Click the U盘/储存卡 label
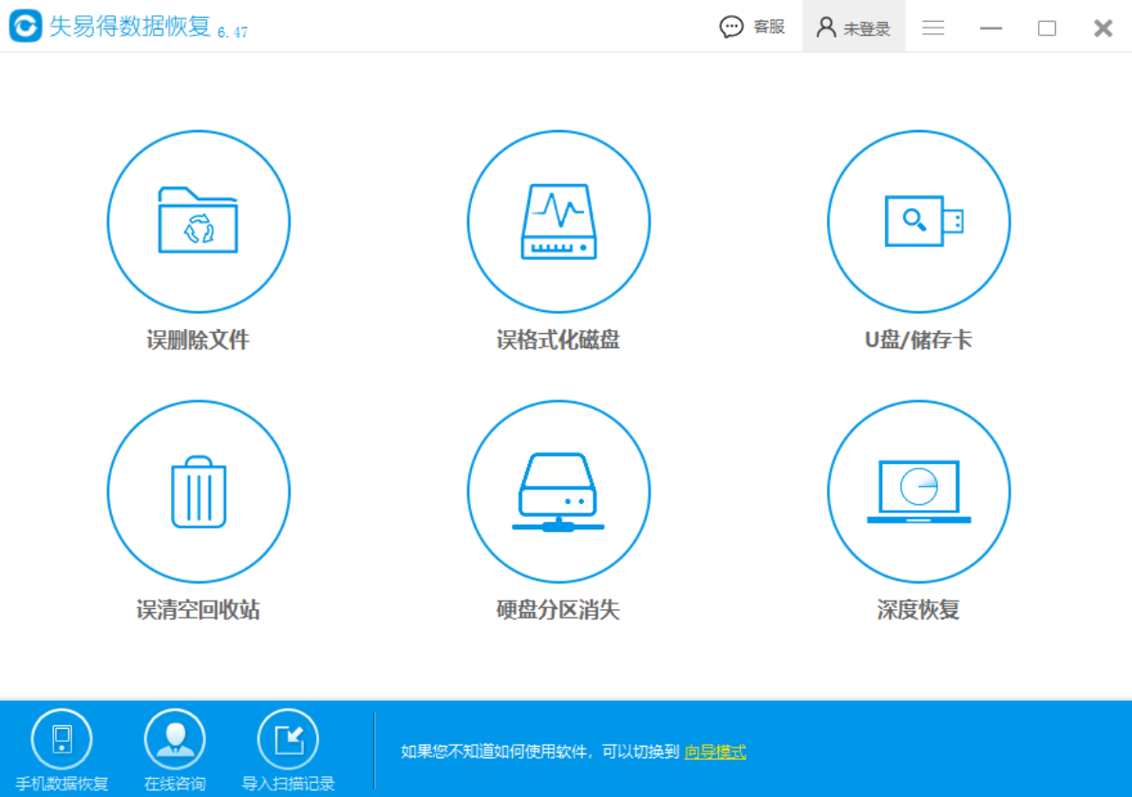The width and height of the screenshot is (1132, 797). (x=917, y=339)
